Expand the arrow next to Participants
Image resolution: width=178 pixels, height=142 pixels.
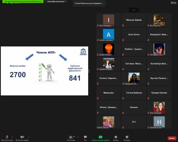(78, 137)
